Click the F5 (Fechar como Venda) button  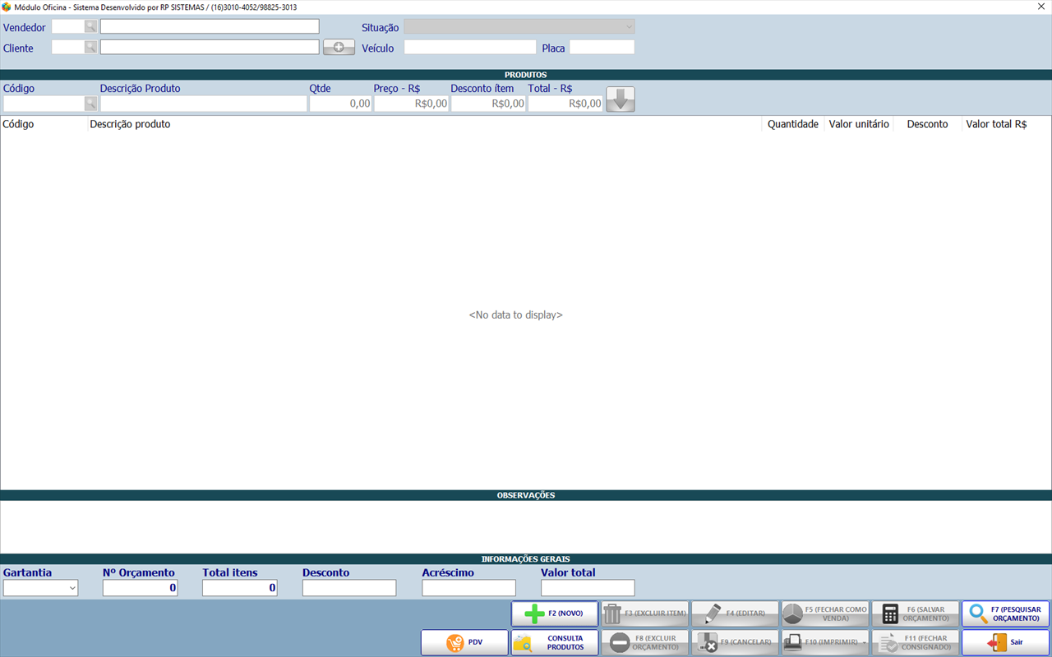(825, 613)
